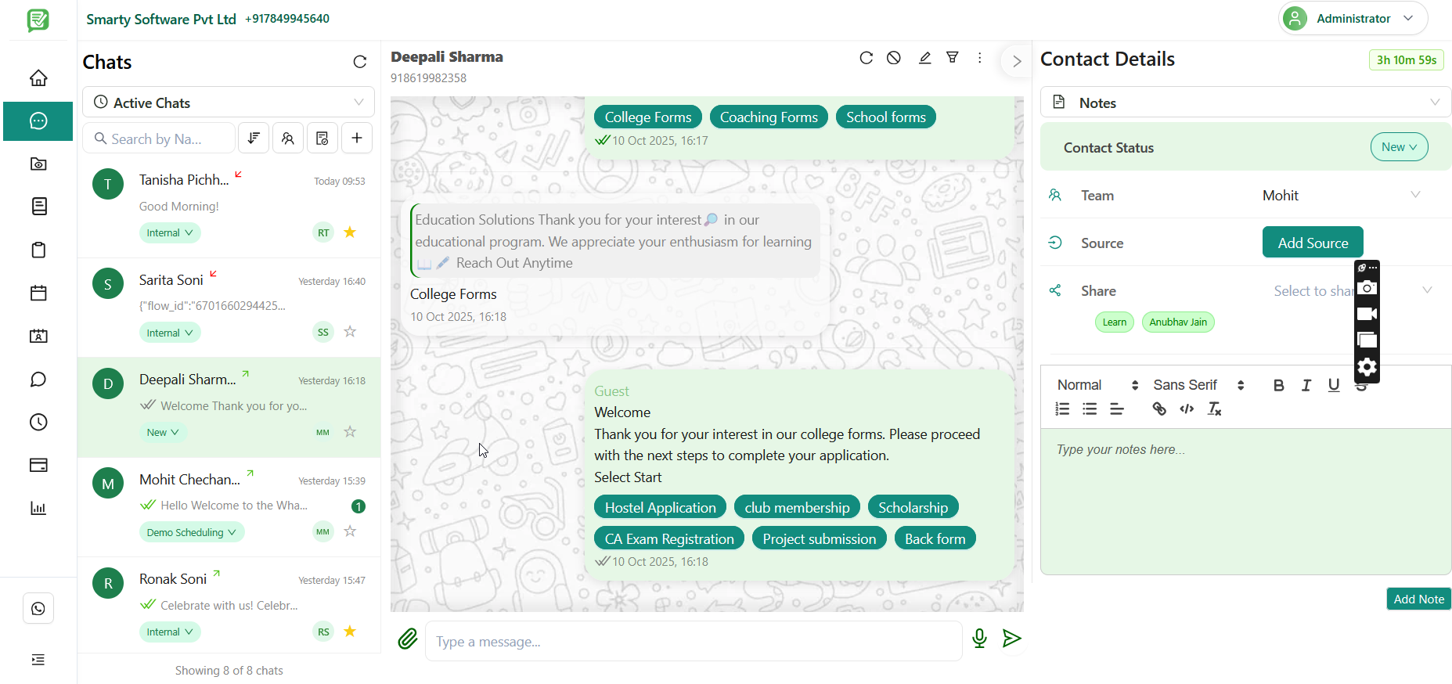Start a new chat with the plus icon
Image resolution: width=1452 pixels, height=684 pixels.
[x=357, y=138]
